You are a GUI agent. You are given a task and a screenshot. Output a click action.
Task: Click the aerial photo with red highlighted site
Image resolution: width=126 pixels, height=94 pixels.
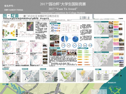(53, 52)
